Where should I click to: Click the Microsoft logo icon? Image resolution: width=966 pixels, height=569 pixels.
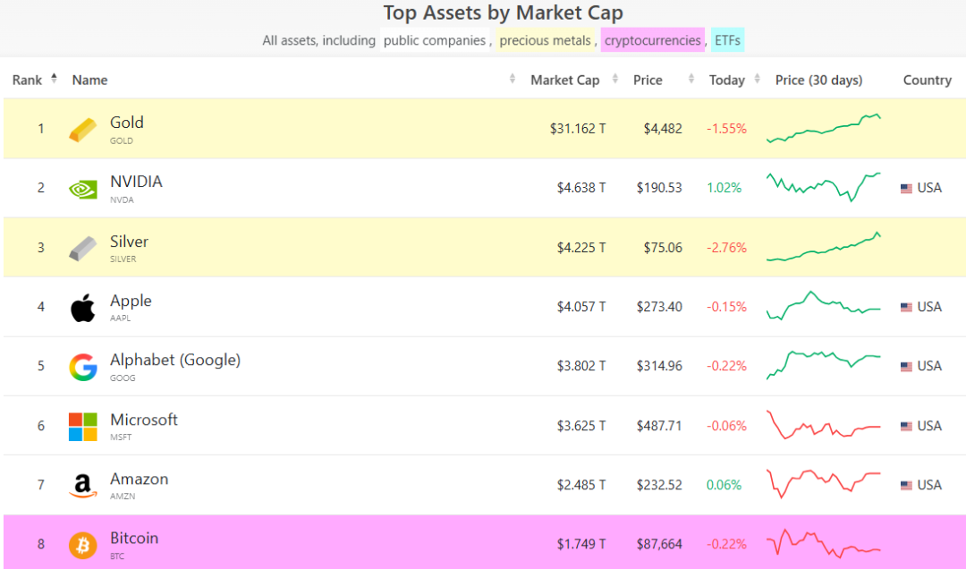click(82, 426)
